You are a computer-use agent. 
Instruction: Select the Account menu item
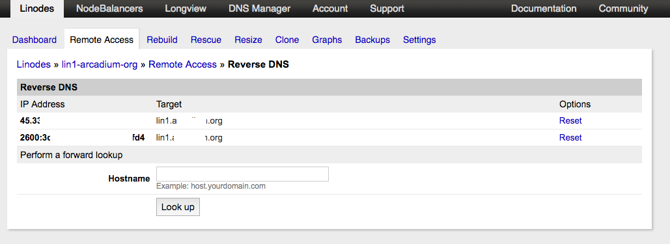330,8
